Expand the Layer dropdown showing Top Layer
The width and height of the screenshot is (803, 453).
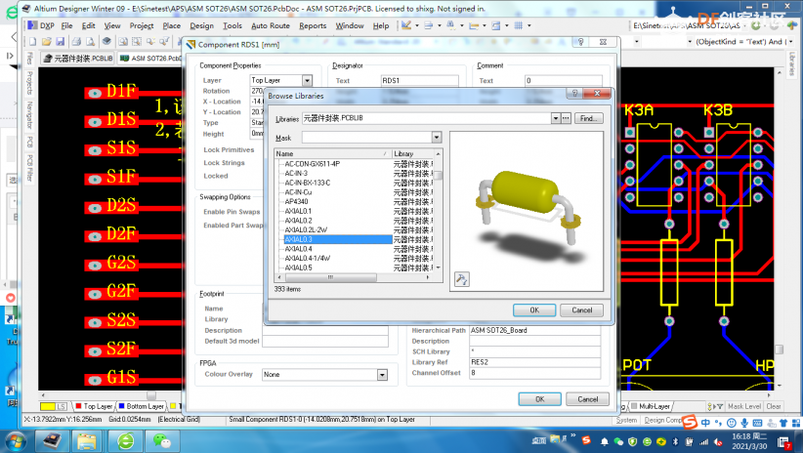pos(307,80)
